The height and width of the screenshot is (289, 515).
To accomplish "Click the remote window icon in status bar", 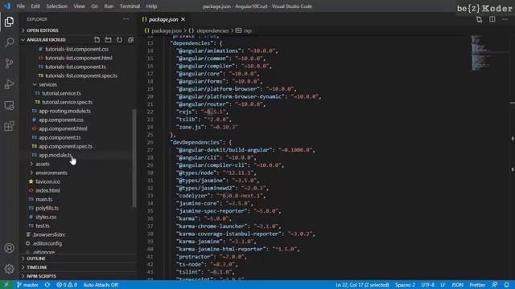I will pyautogui.click(x=6, y=285).
